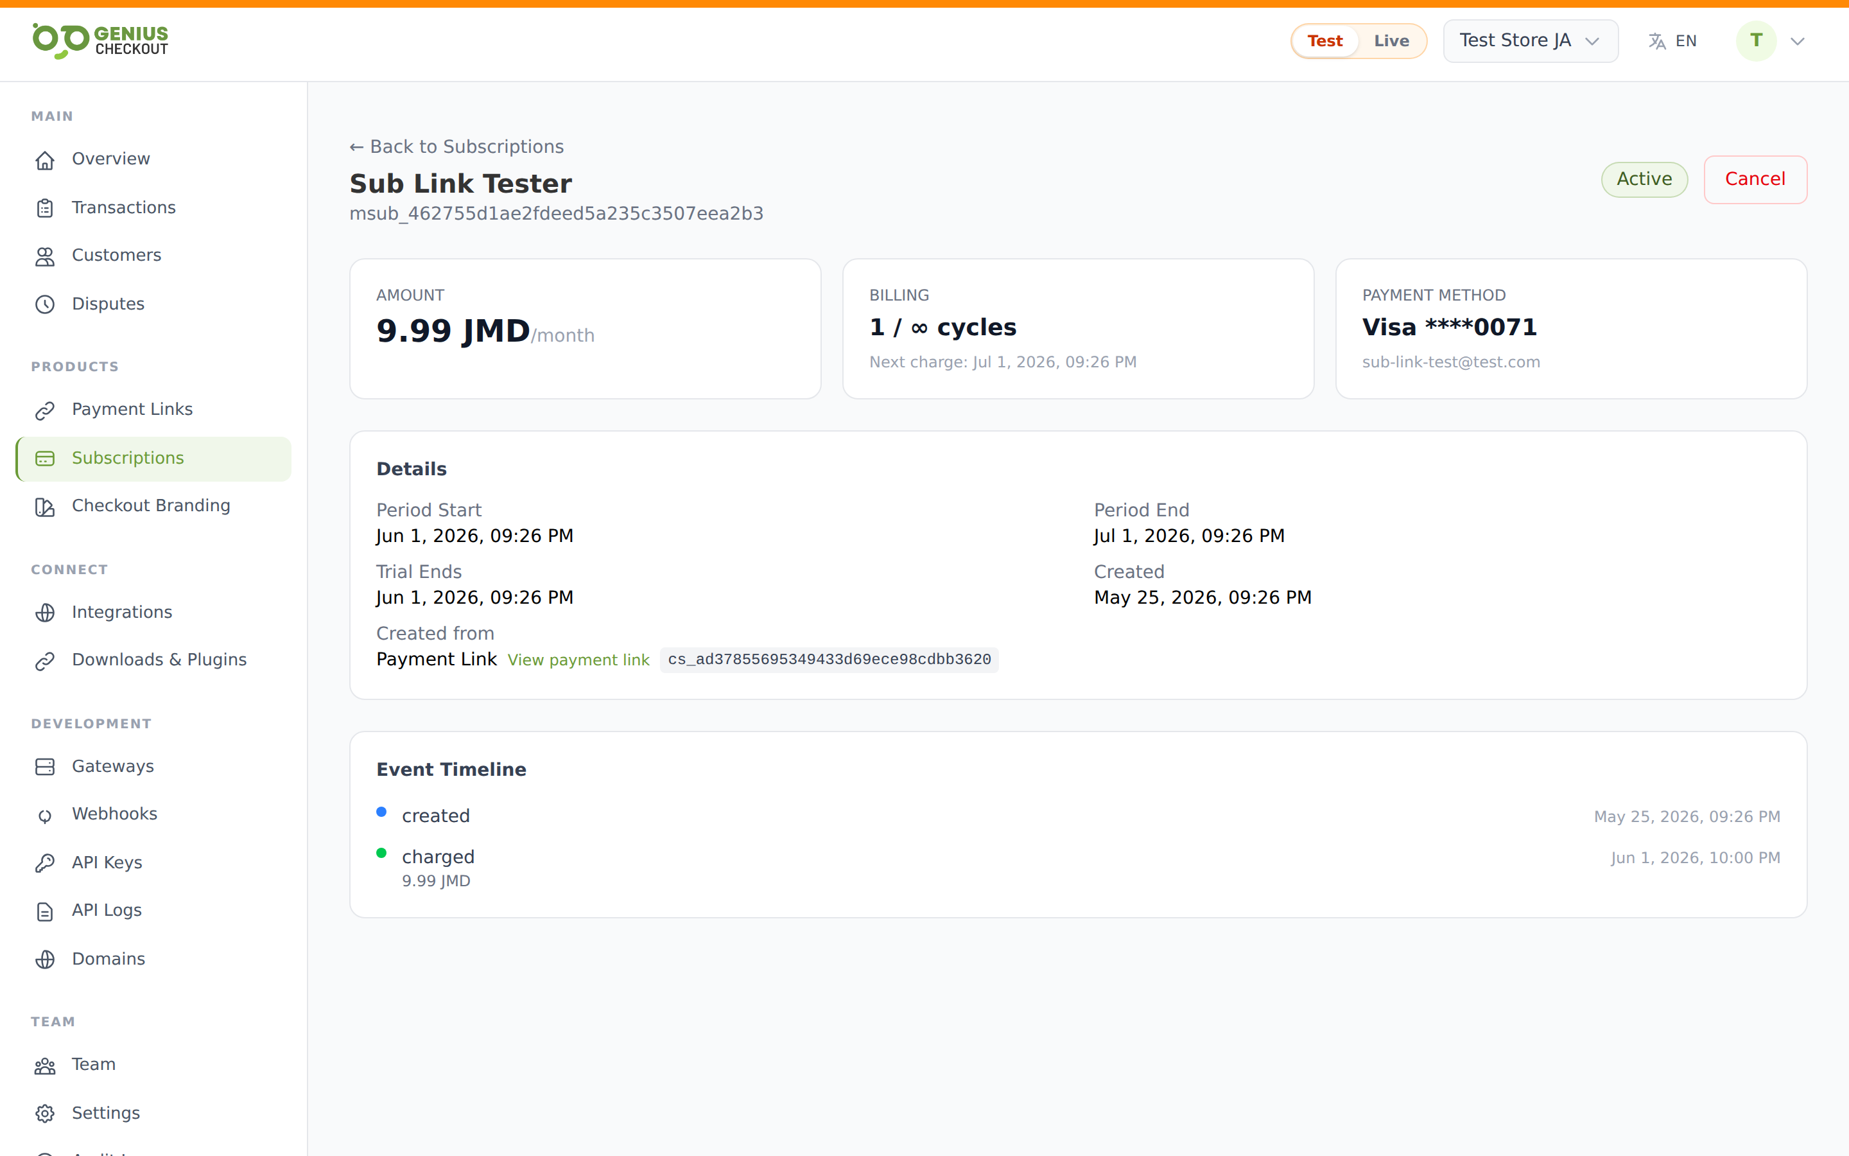Click the subscription ID msub_462755d1ae2f text
This screenshot has width=1849, height=1156.
click(x=556, y=213)
